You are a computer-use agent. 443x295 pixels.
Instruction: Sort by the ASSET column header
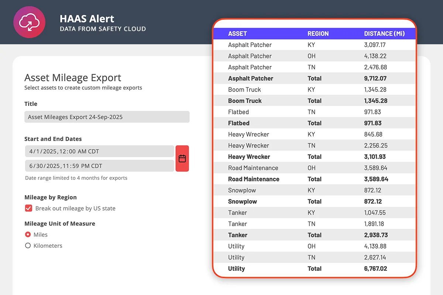coord(237,34)
